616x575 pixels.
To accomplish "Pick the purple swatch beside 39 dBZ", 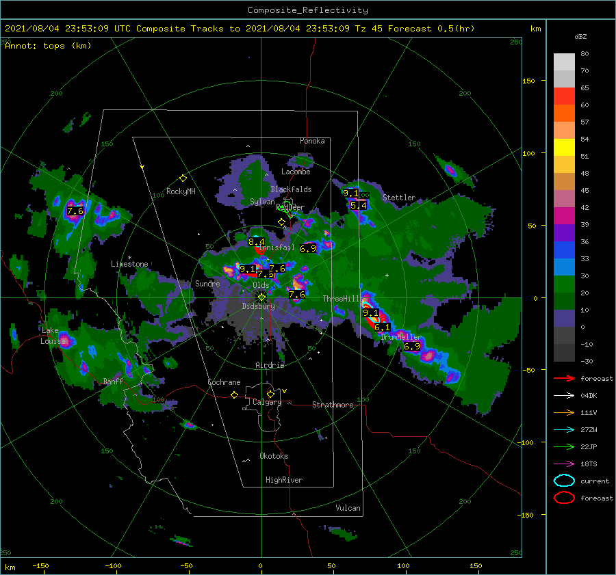I will click(x=564, y=233).
